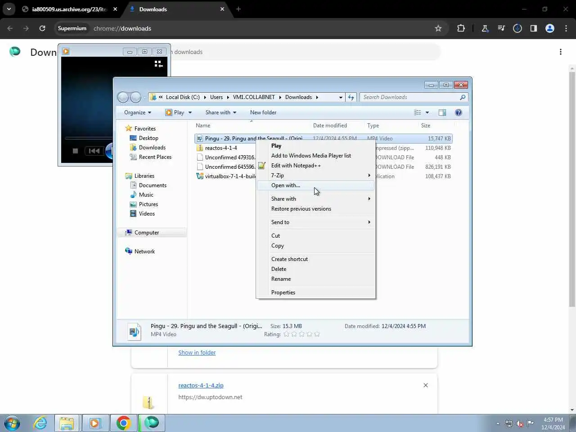Rate file with fifth star in details pane

pyautogui.click(x=317, y=334)
